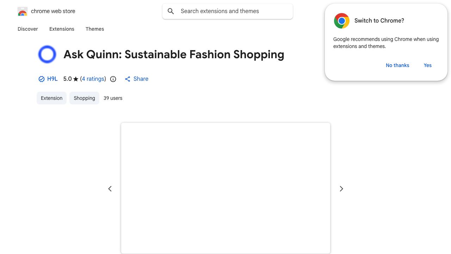Click the extension screenshot preview area
This screenshot has width=451, height=254.
coord(225,188)
